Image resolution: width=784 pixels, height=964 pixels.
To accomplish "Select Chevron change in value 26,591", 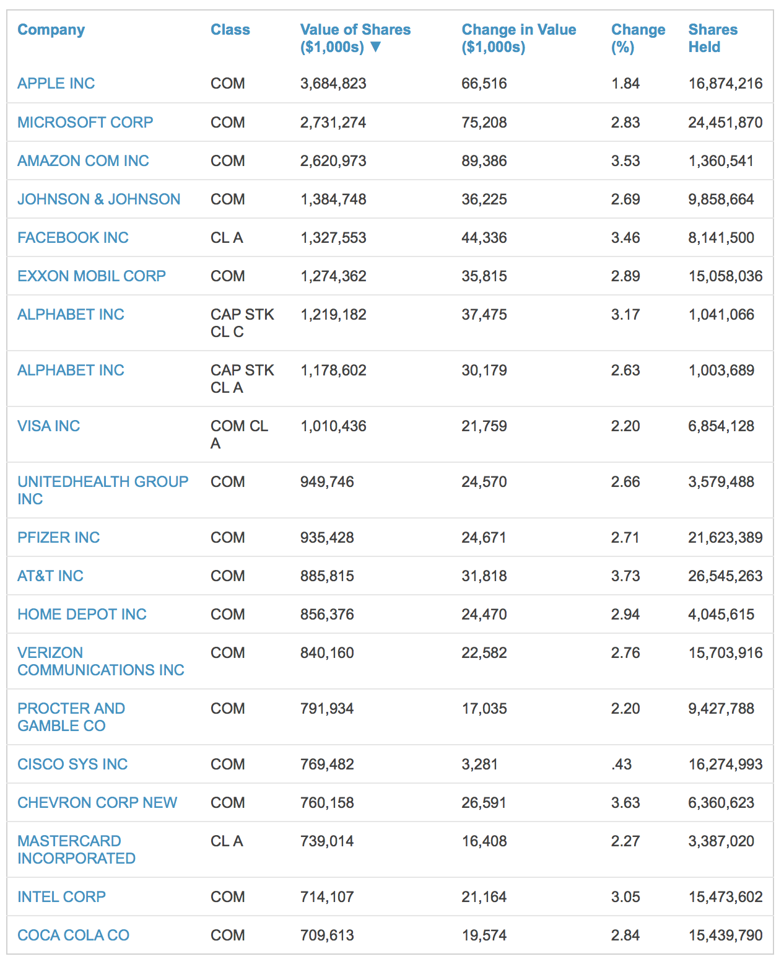I will click(484, 803).
